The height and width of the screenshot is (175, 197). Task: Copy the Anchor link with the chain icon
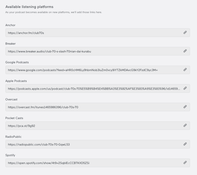(185, 32)
